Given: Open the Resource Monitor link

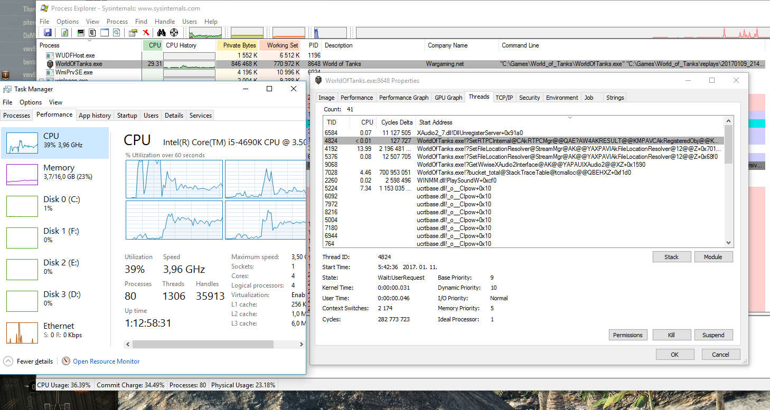Looking at the screenshot, I should click(106, 361).
